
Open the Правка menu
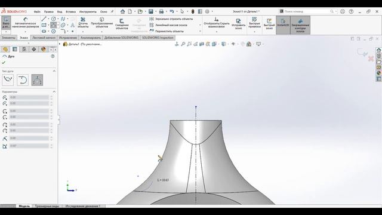(x=49, y=12)
